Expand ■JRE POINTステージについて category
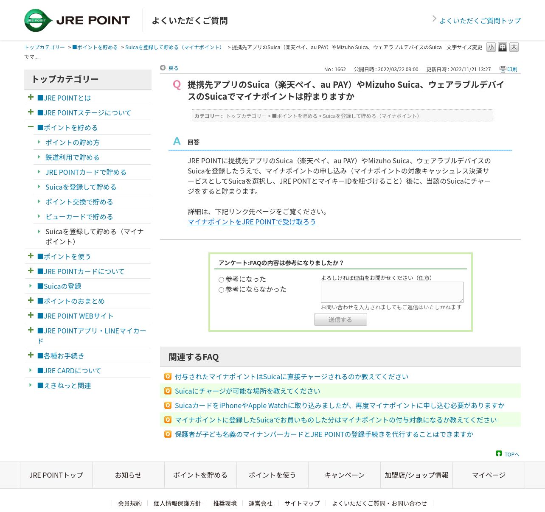The image size is (545, 512). [x=31, y=112]
